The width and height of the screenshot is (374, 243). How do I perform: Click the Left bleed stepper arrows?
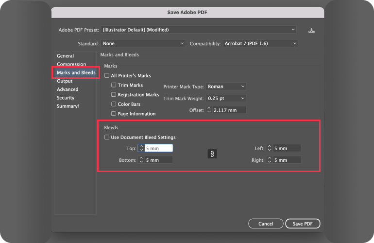270,148
